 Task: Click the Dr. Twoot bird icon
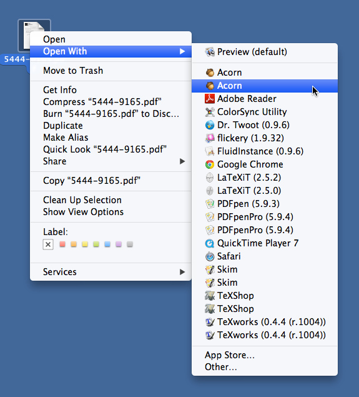210,125
